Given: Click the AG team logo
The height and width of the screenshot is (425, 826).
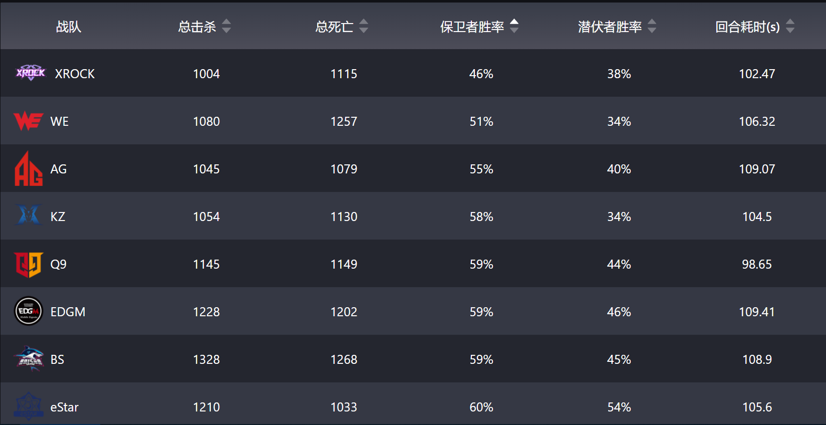Looking at the screenshot, I should (x=29, y=169).
